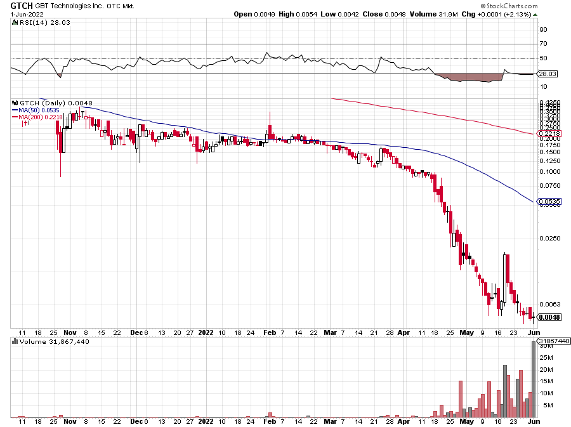Click the 1-Jun-2022 date label

coord(27,14)
